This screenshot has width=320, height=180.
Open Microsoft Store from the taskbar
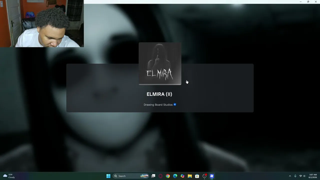(197, 176)
